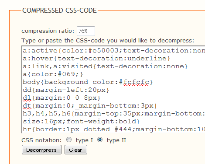The height and width of the screenshot is (164, 205).
Task: Click the misspelled dt selector text
Action: coord(27,106)
